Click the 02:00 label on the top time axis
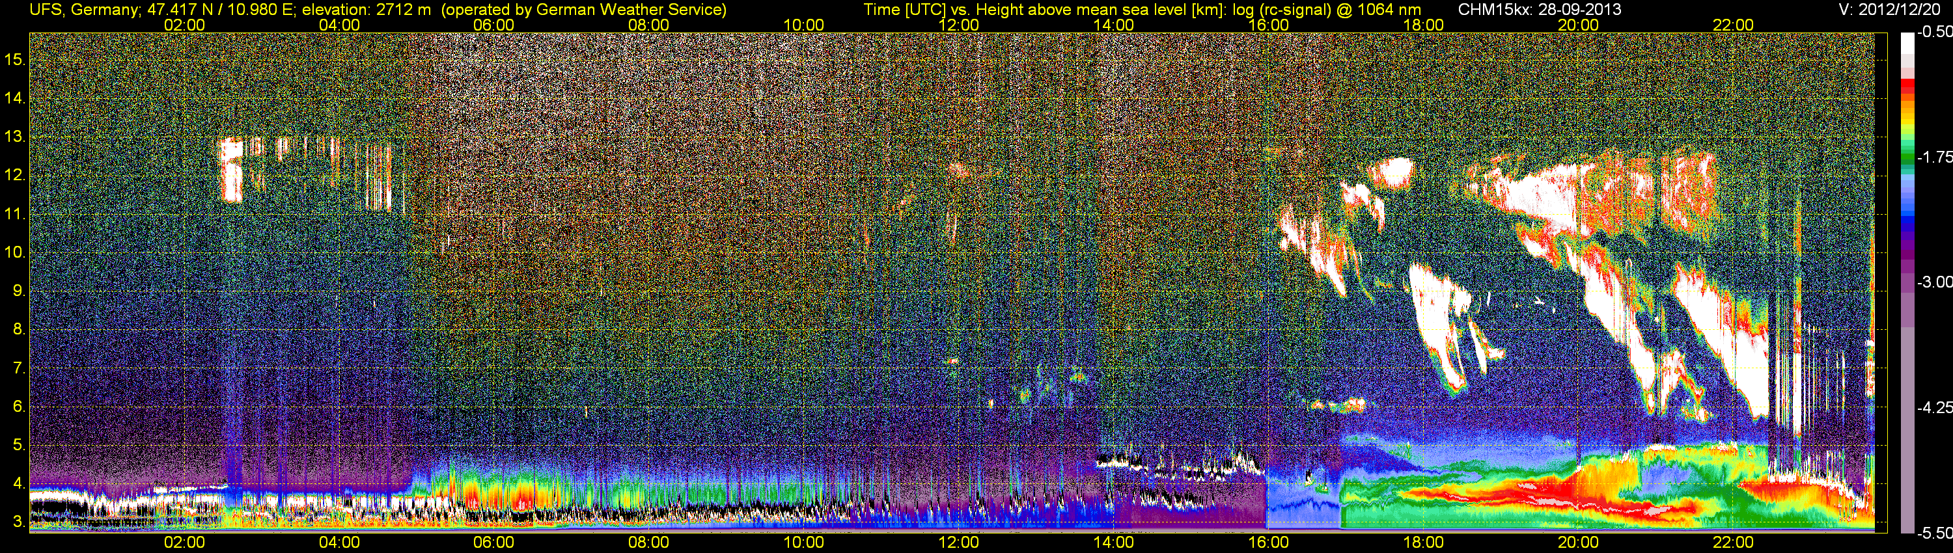This screenshot has height=553, width=1953. click(184, 25)
